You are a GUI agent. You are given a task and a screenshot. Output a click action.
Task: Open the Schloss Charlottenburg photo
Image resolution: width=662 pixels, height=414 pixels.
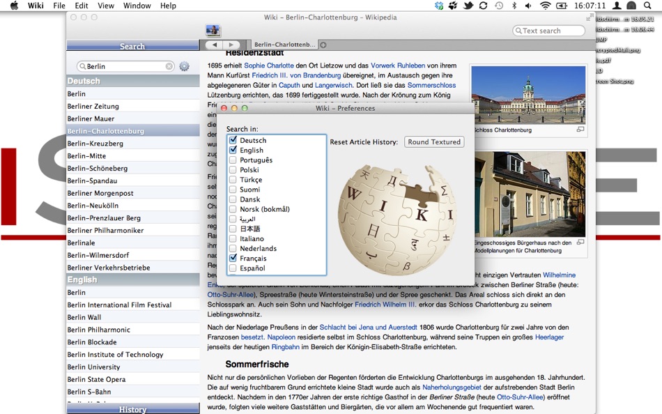click(x=528, y=95)
